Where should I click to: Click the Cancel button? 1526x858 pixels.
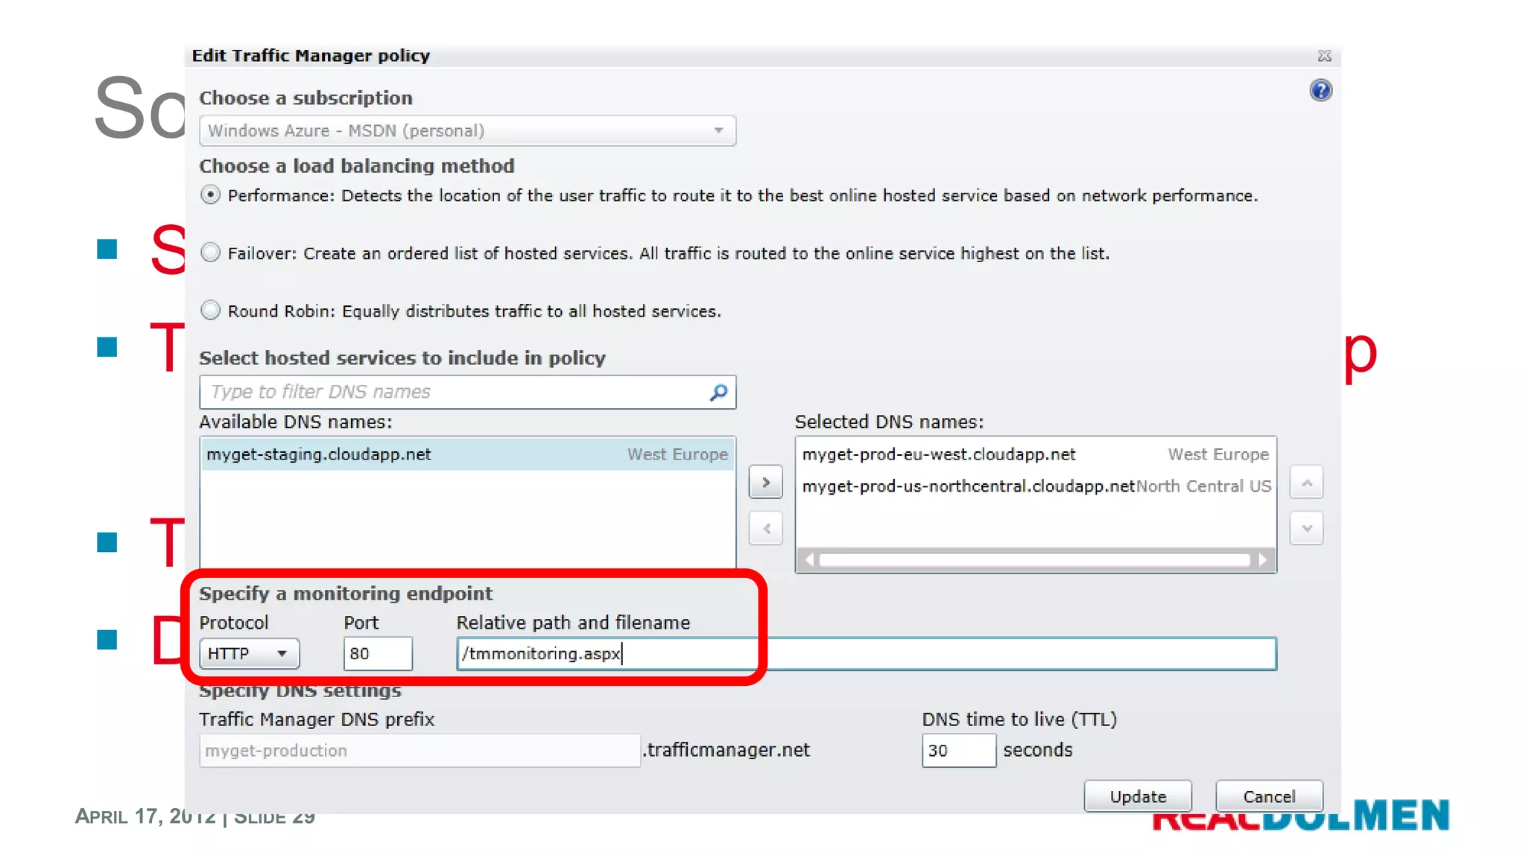(1269, 796)
